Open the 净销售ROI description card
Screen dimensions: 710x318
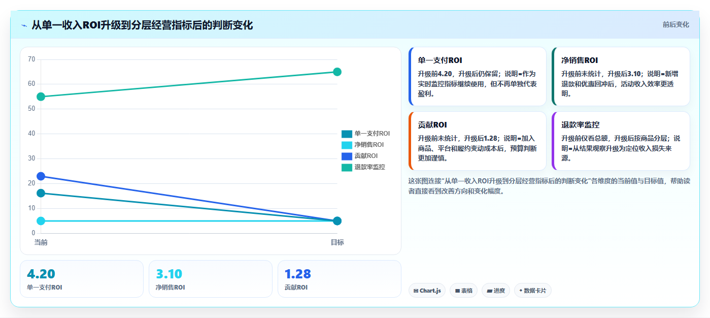tap(621, 76)
